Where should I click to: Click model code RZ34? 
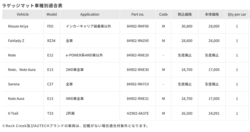point(51,41)
